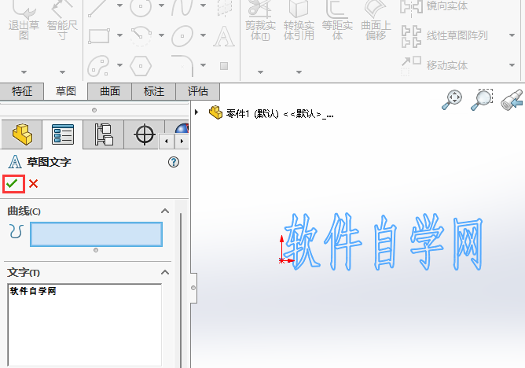Image resolution: width=525 pixels, height=368 pixels.
Task: Expand the 零件1 part tree node
Action: pos(196,112)
